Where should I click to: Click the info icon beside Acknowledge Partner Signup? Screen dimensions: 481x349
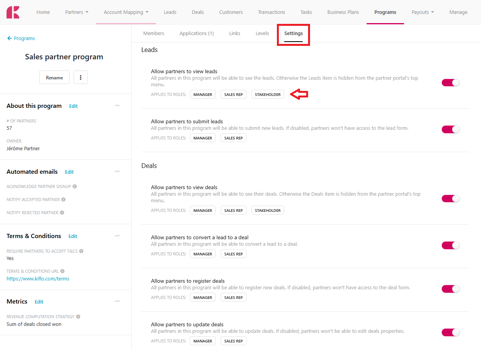[x=75, y=186]
